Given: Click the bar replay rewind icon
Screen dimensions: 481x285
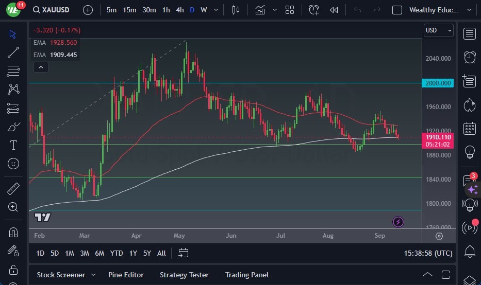Looking at the screenshot, I should pyautogui.click(x=334, y=10).
